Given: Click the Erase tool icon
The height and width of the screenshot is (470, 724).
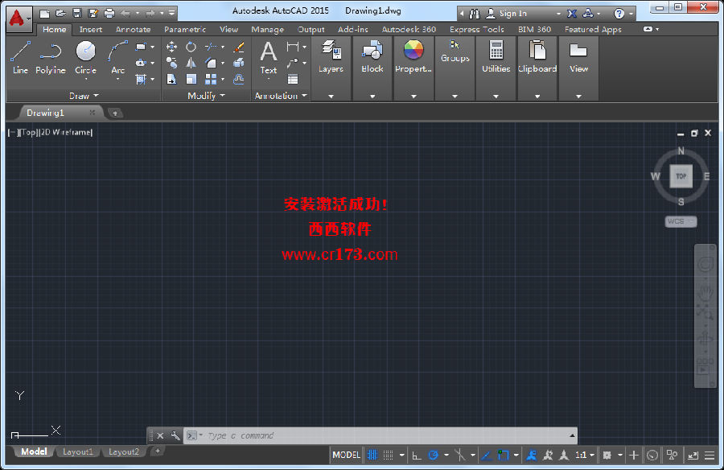Looking at the screenshot, I should pyautogui.click(x=239, y=47).
